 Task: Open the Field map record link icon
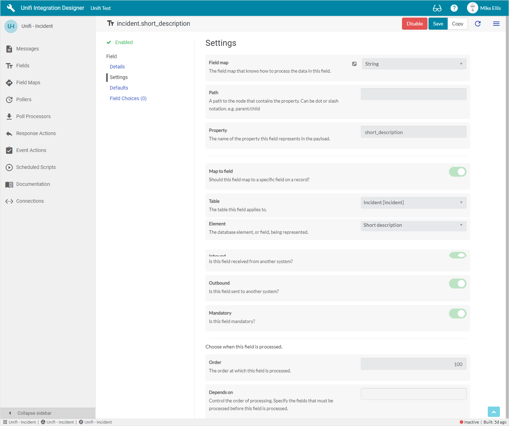(x=354, y=64)
